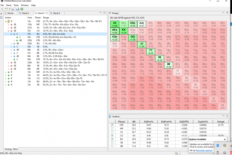Expand the HJ 231k 3B node
The image size is (232, 155).
9,28
